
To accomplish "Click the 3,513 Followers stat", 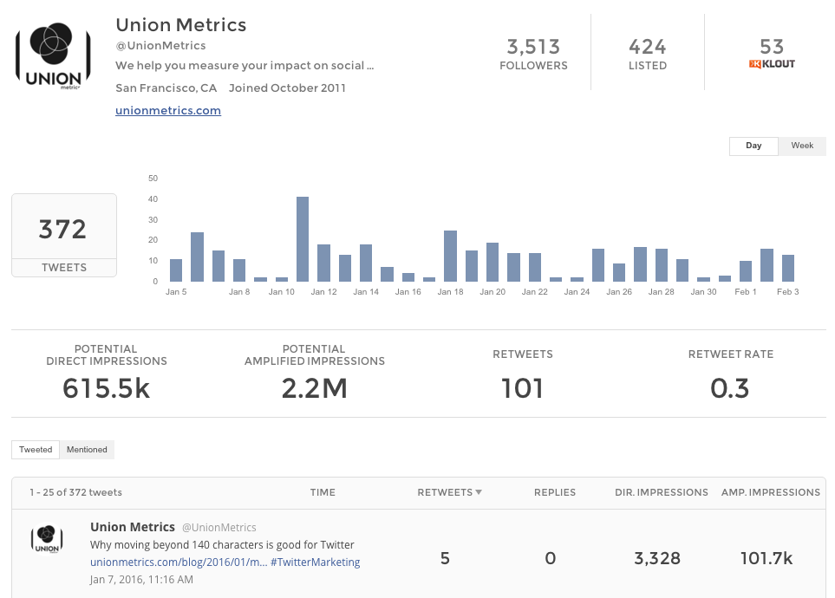I will [533, 54].
